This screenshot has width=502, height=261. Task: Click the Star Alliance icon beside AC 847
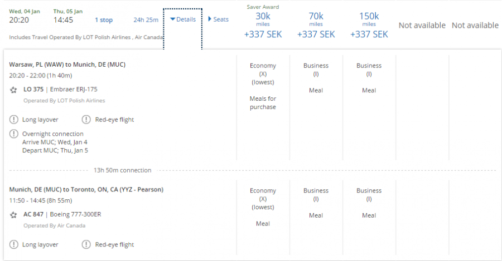[x=14, y=215]
